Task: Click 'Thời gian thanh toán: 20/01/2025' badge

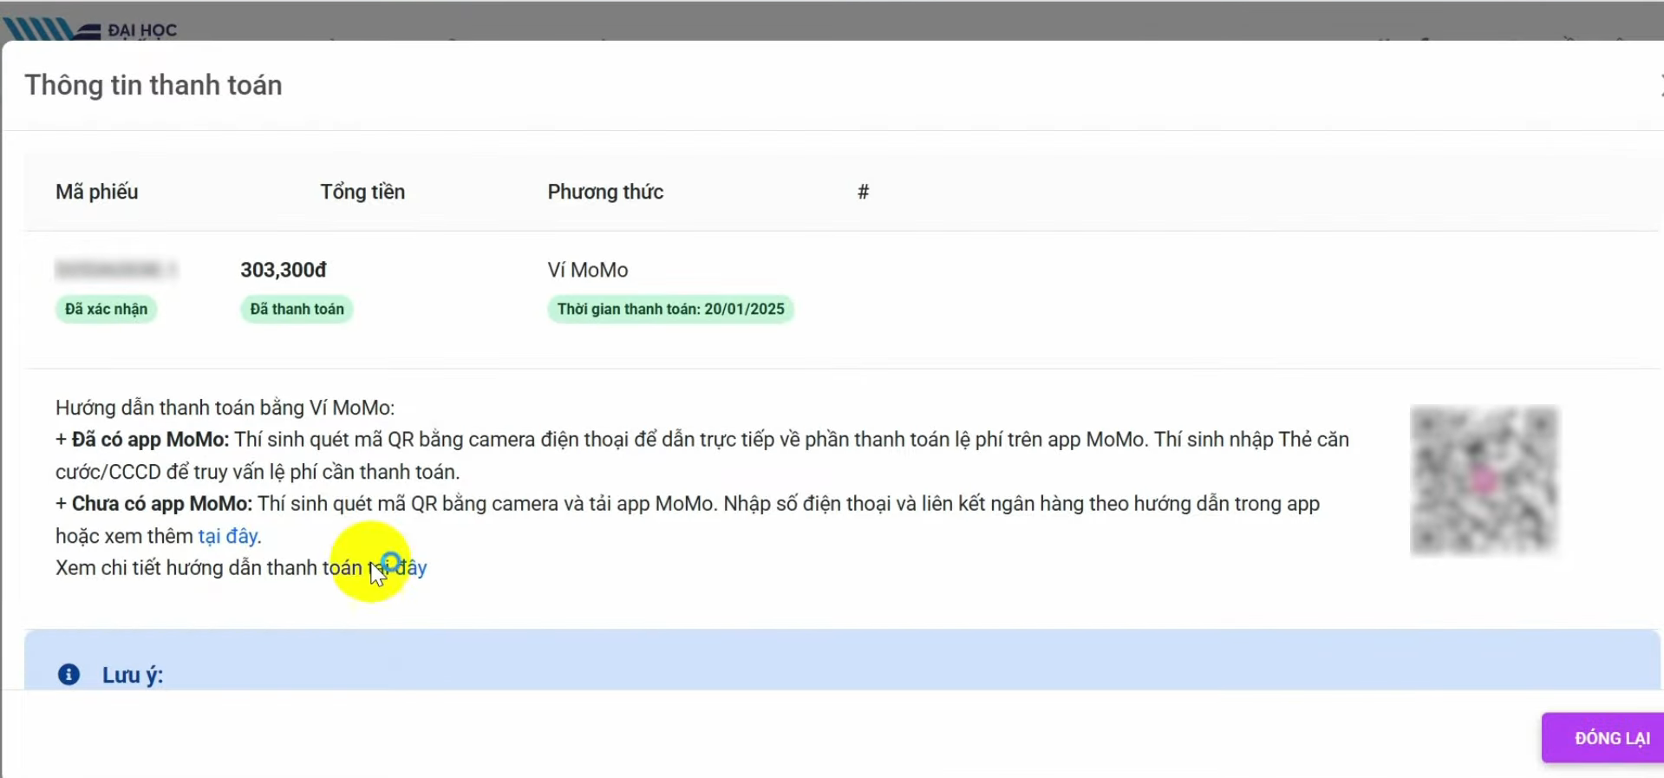Action: coord(670,310)
